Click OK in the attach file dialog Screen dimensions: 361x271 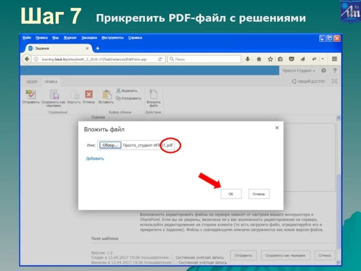(231, 194)
